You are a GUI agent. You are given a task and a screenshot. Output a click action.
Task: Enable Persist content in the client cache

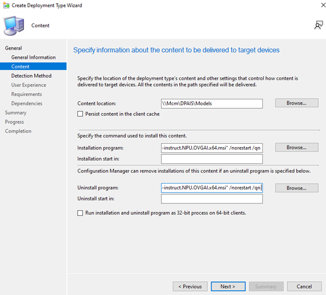(80, 114)
